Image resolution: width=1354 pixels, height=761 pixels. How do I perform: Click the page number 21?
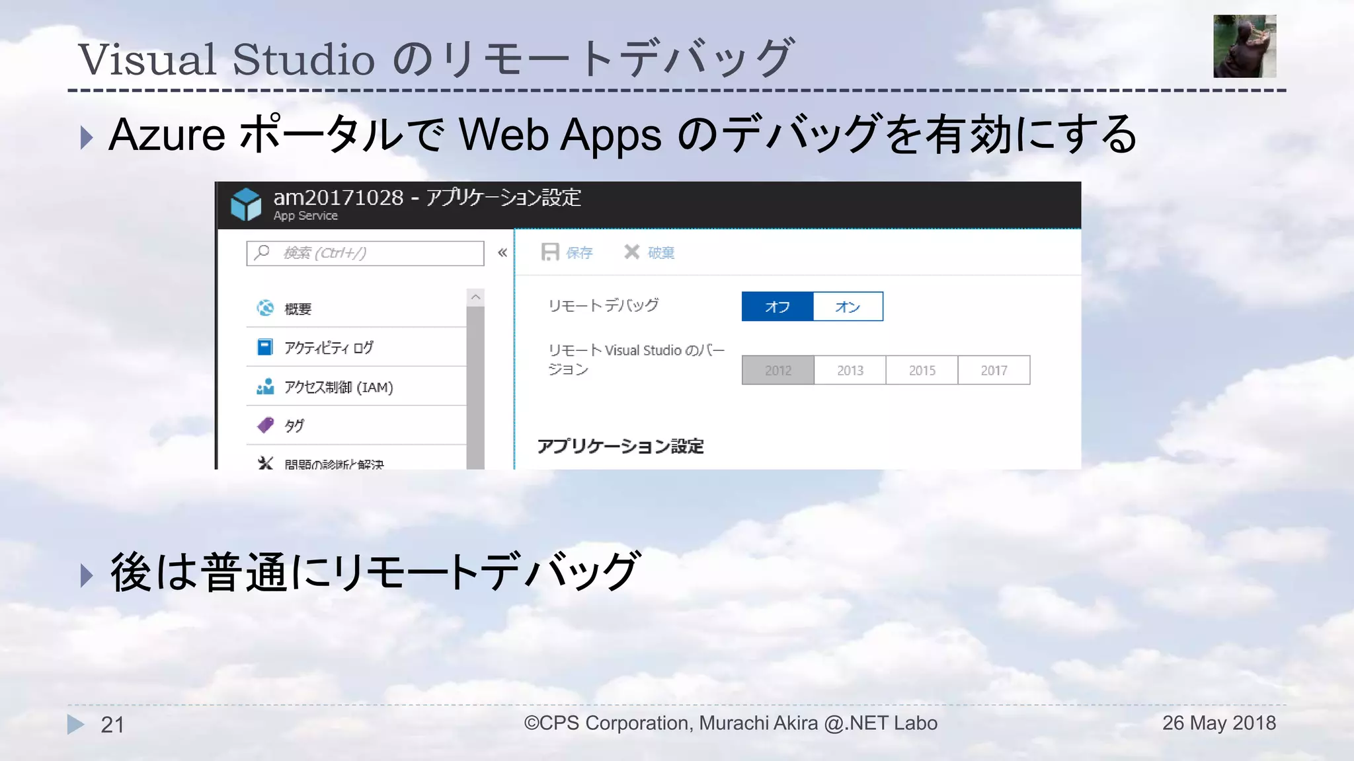coord(112,725)
